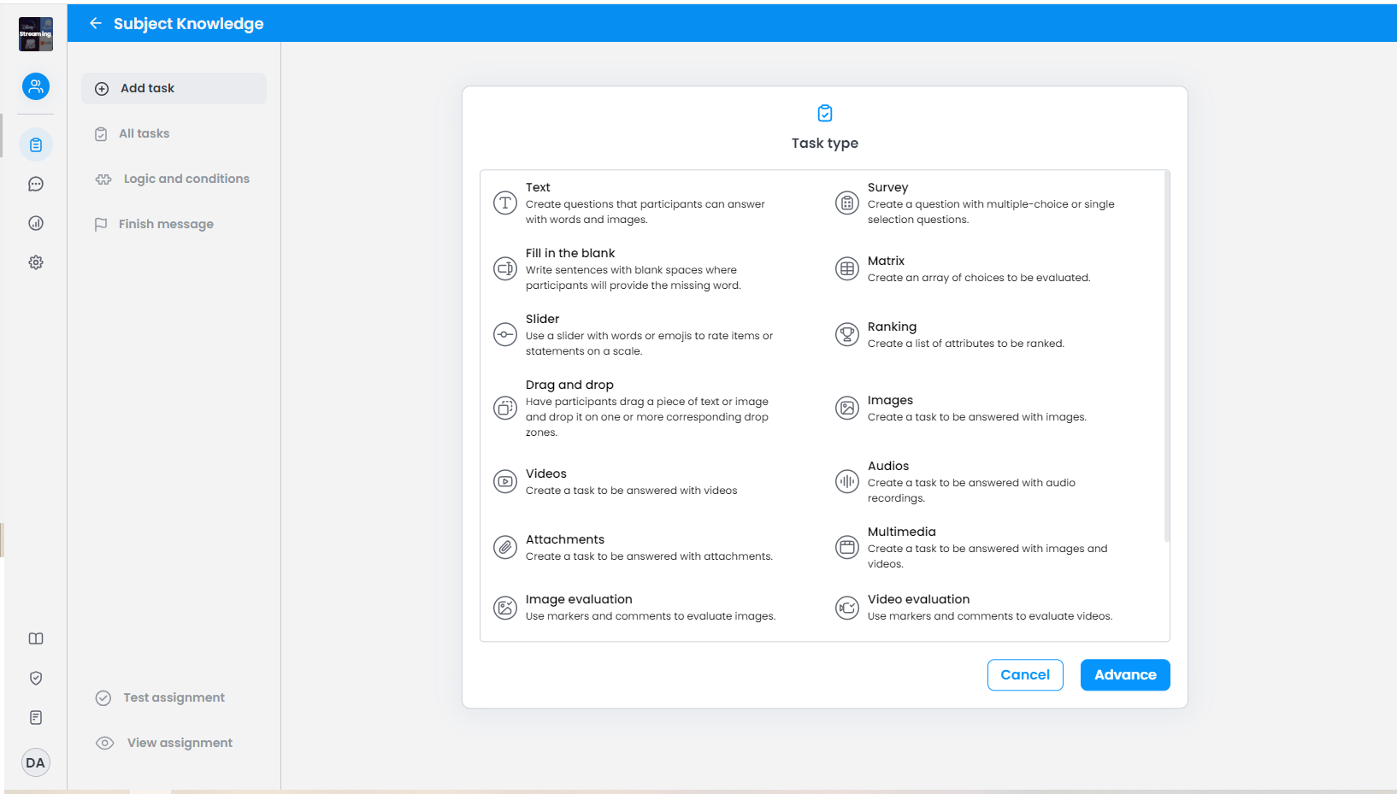This screenshot has width=1397, height=794.
Task: Choose the Matrix task type icon
Action: tap(847, 268)
